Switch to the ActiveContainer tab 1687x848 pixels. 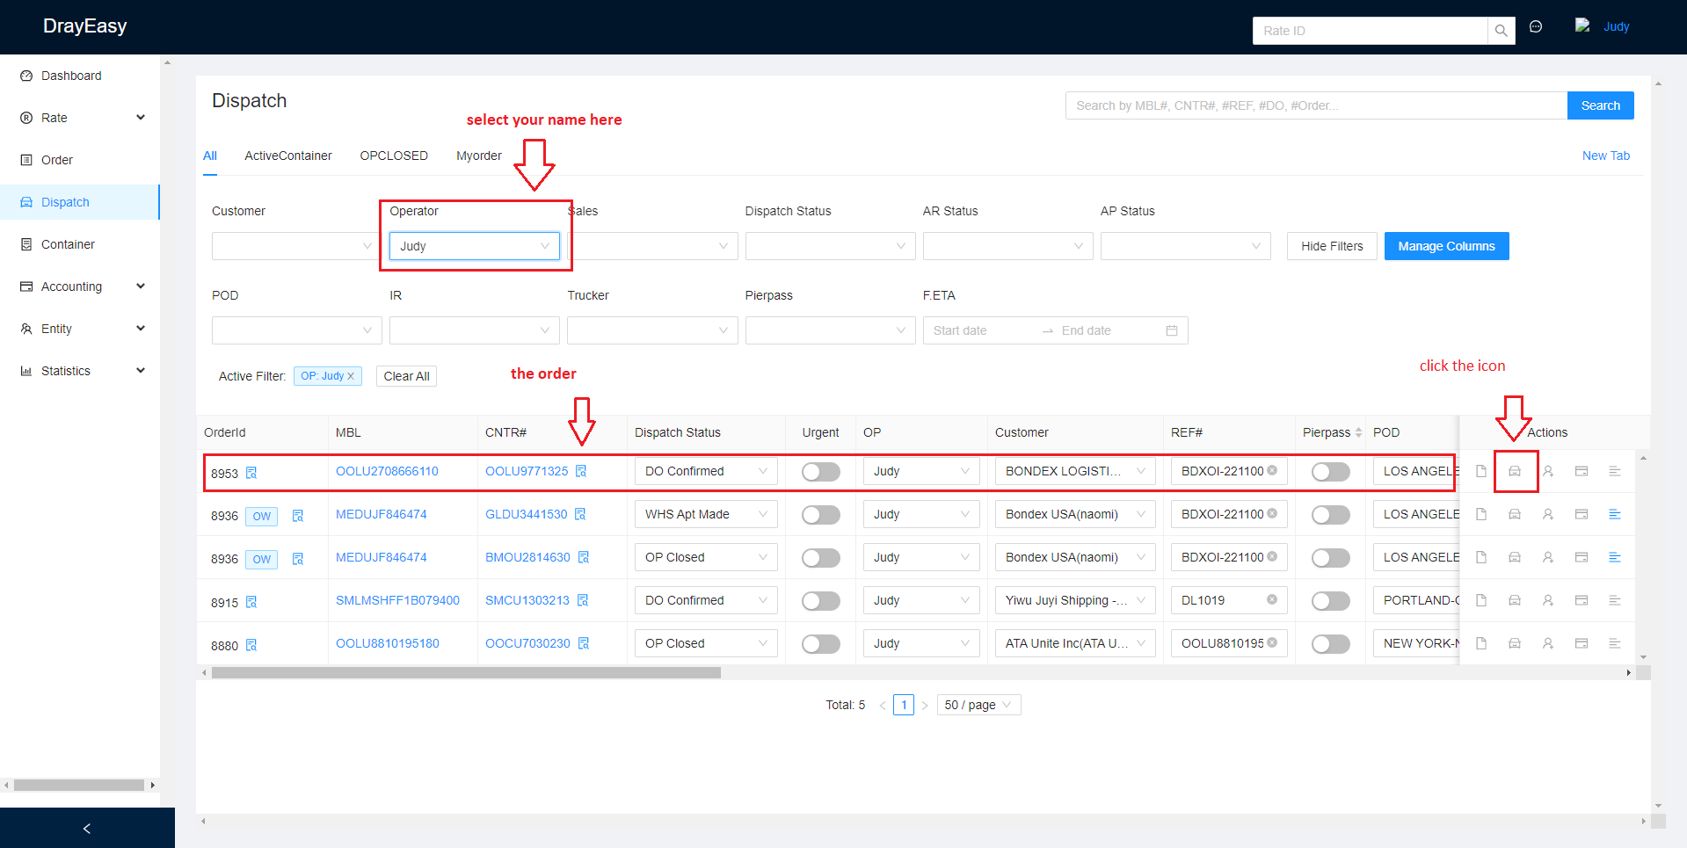tap(287, 156)
